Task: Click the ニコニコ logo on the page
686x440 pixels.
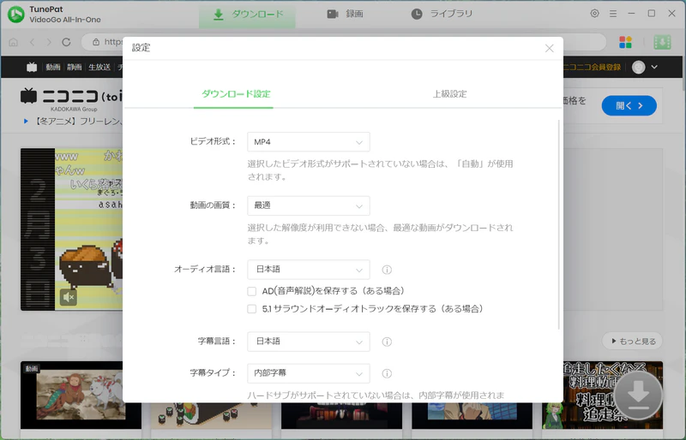Action: tap(70, 97)
